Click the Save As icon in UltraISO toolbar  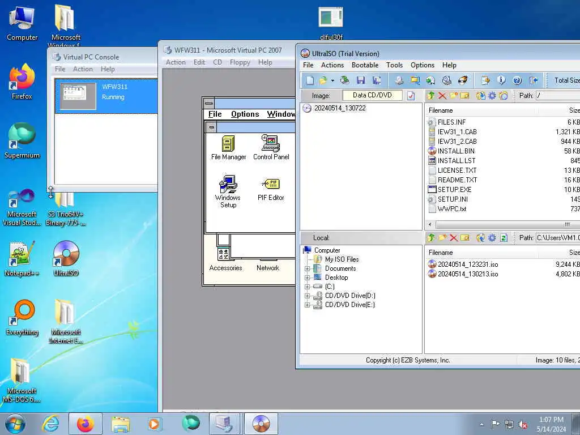pyautogui.click(x=377, y=80)
